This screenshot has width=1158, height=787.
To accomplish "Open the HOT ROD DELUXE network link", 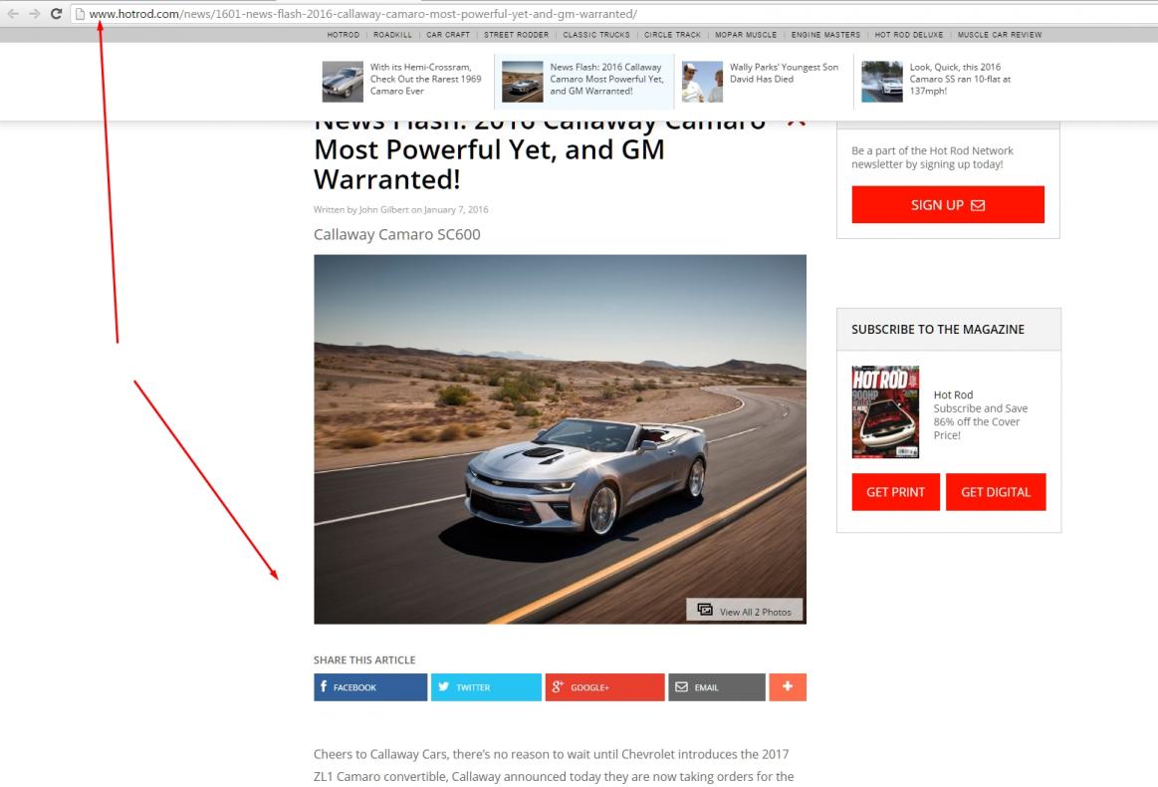I will (909, 35).
